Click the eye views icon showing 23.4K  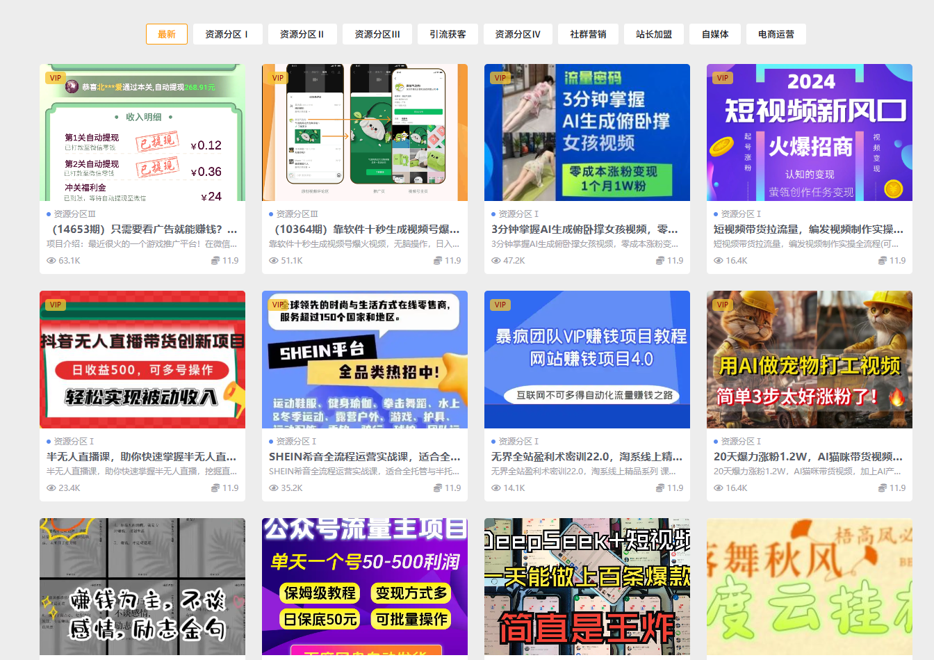tap(51, 488)
